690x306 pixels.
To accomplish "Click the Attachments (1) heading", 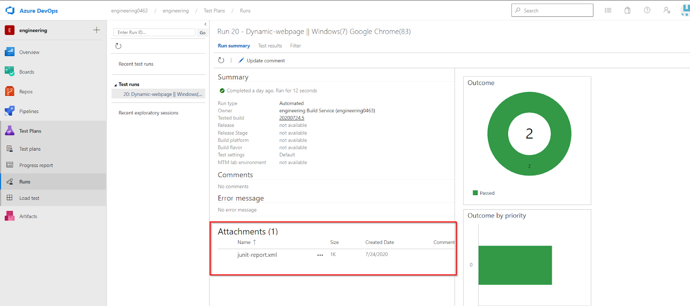I will click(248, 232).
